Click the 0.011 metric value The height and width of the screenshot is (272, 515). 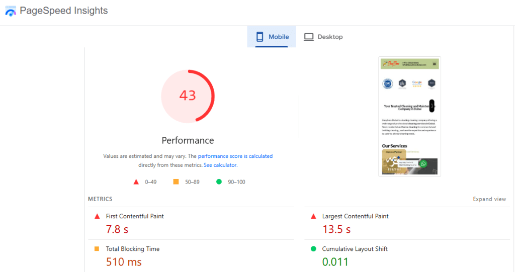coord(335,262)
